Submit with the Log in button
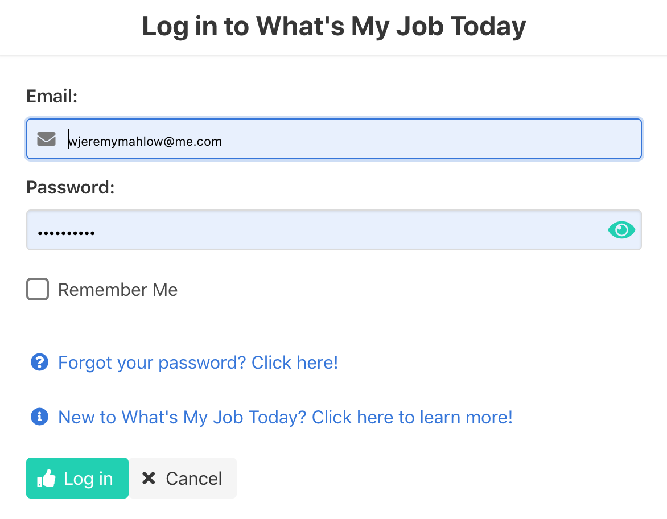667x519 pixels. coord(77,478)
